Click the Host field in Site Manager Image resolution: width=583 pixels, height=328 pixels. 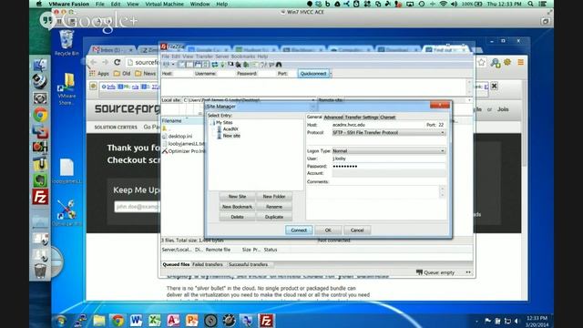(x=377, y=125)
